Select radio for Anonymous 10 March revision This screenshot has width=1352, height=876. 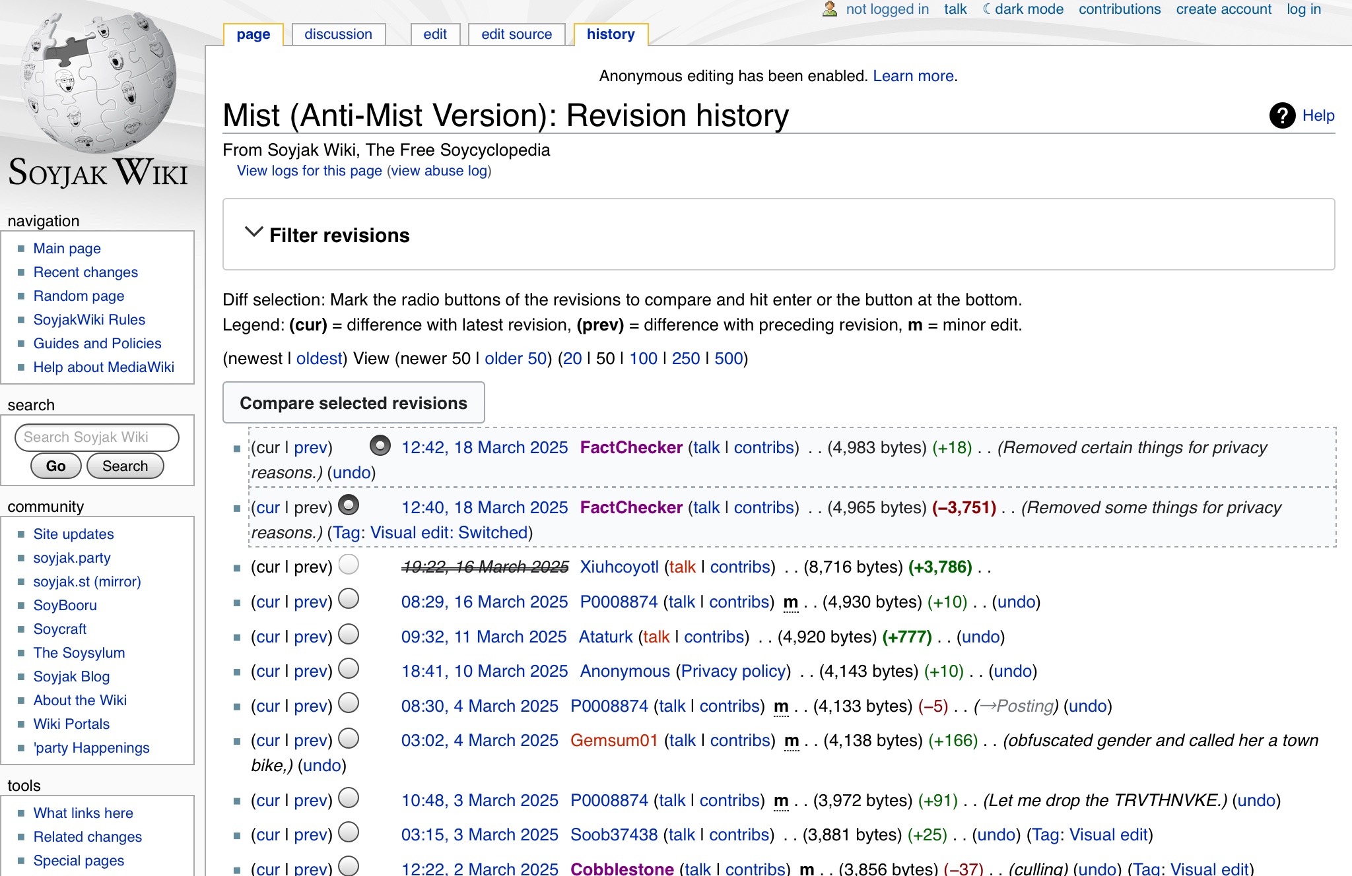click(349, 669)
